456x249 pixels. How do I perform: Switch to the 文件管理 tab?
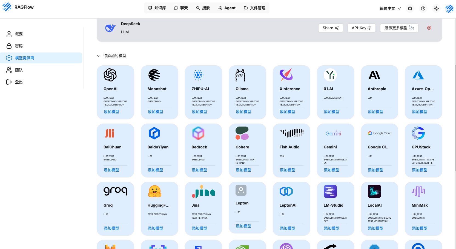click(254, 8)
